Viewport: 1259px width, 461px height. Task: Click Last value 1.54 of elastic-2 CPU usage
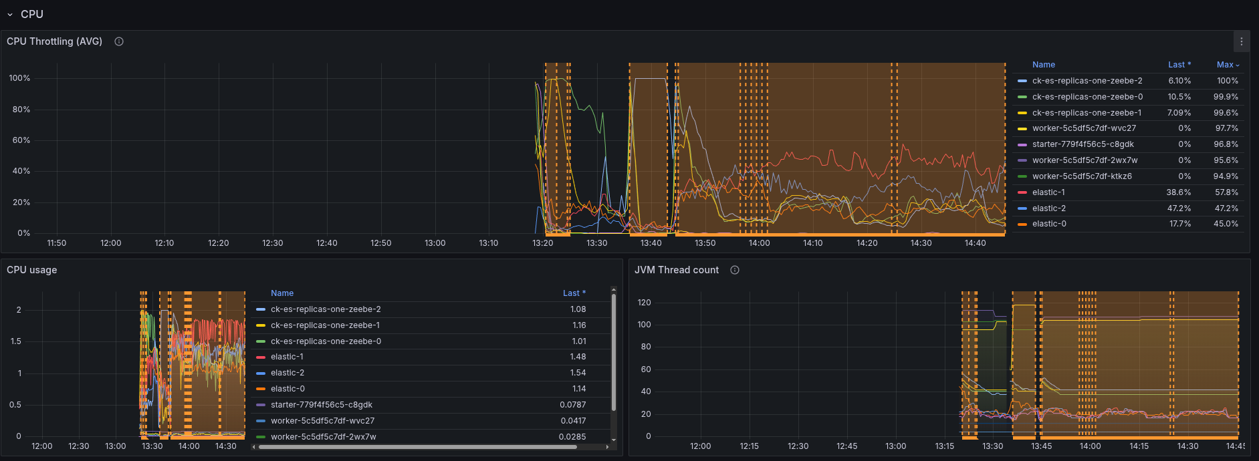click(578, 373)
